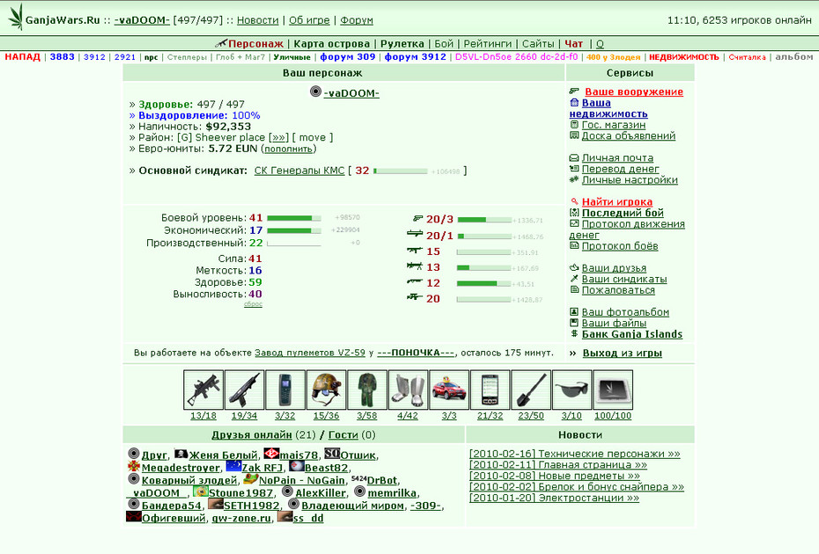Image resolution: width=819 pixels, height=554 pixels.
Task: Click the сброс link under stats
Action: coord(253,304)
